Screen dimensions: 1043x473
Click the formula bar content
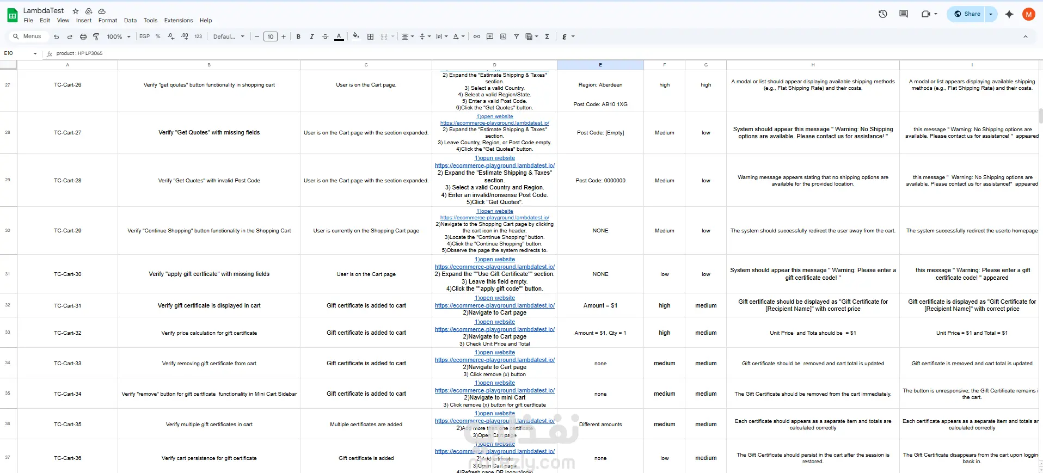point(79,53)
